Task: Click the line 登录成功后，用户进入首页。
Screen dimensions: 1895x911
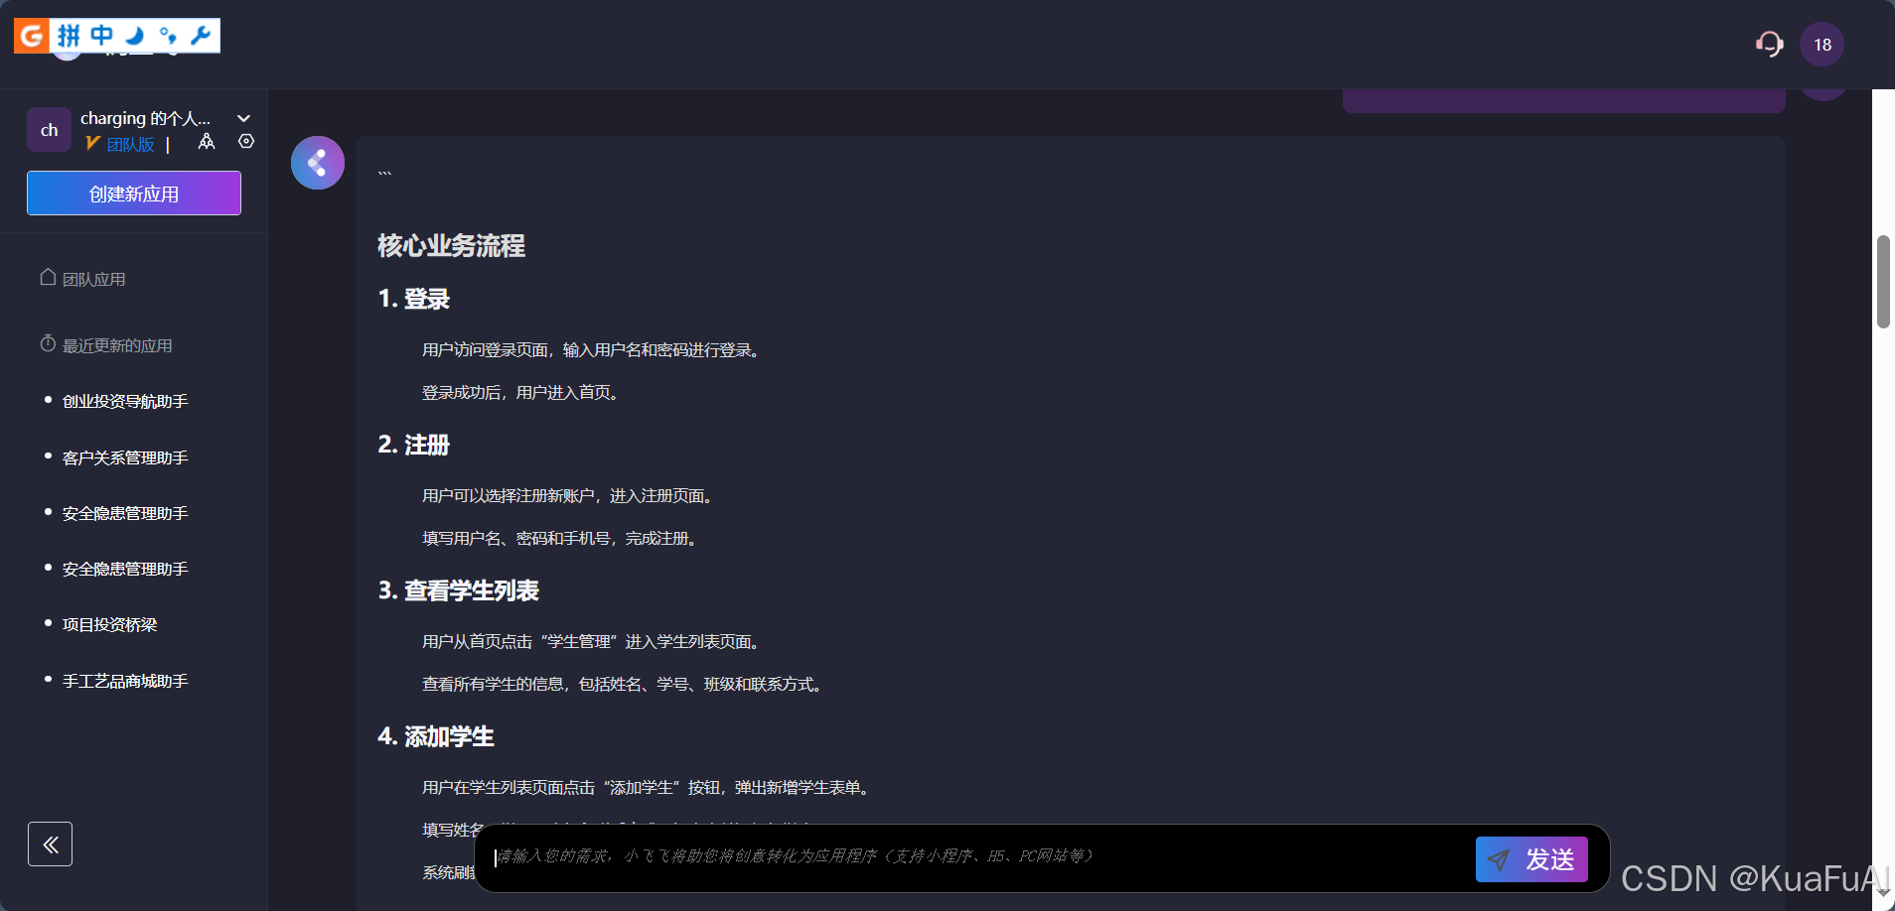Action: pyautogui.click(x=523, y=393)
